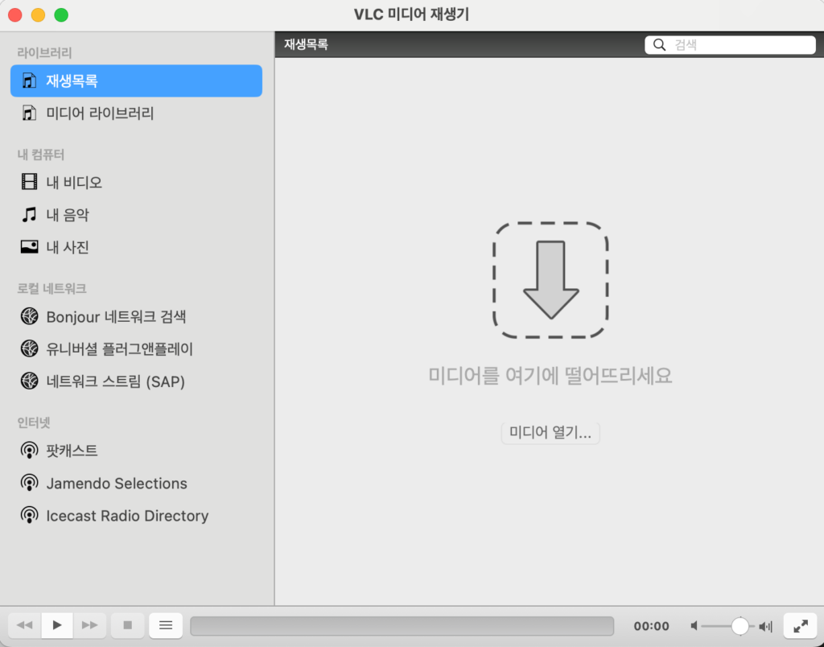The height and width of the screenshot is (647, 824).
Task: Open Jamendo Selections
Action: (136, 483)
